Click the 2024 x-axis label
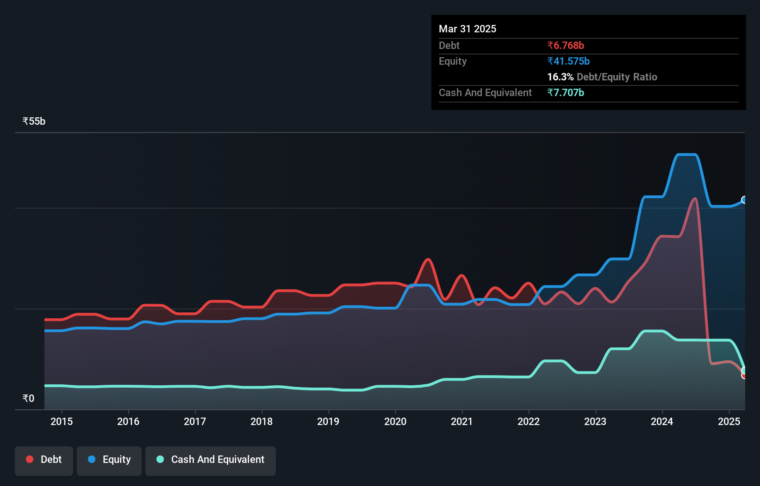760x486 pixels. 662,421
